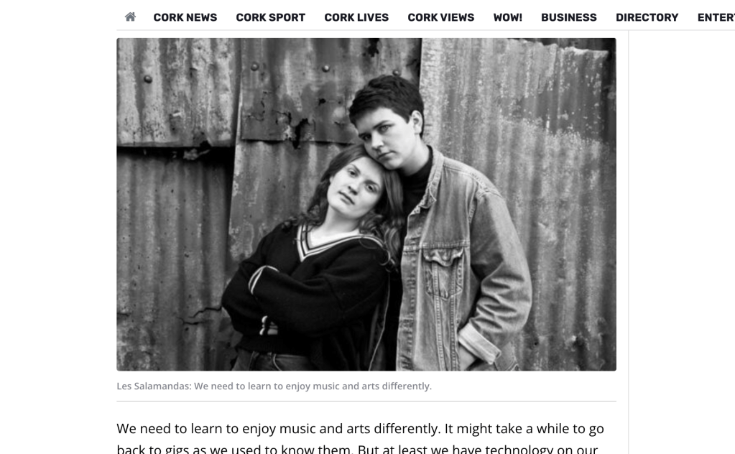The width and height of the screenshot is (735, 454).
Task: Select Directory in the nav bar
Action: coord(647,17)
